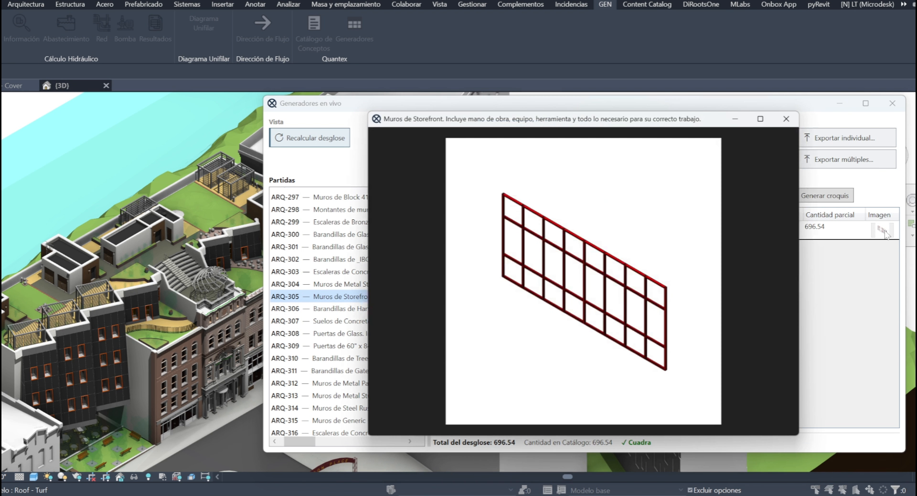Select the Bomba tool in ribbon

click(x=125, y=30)
